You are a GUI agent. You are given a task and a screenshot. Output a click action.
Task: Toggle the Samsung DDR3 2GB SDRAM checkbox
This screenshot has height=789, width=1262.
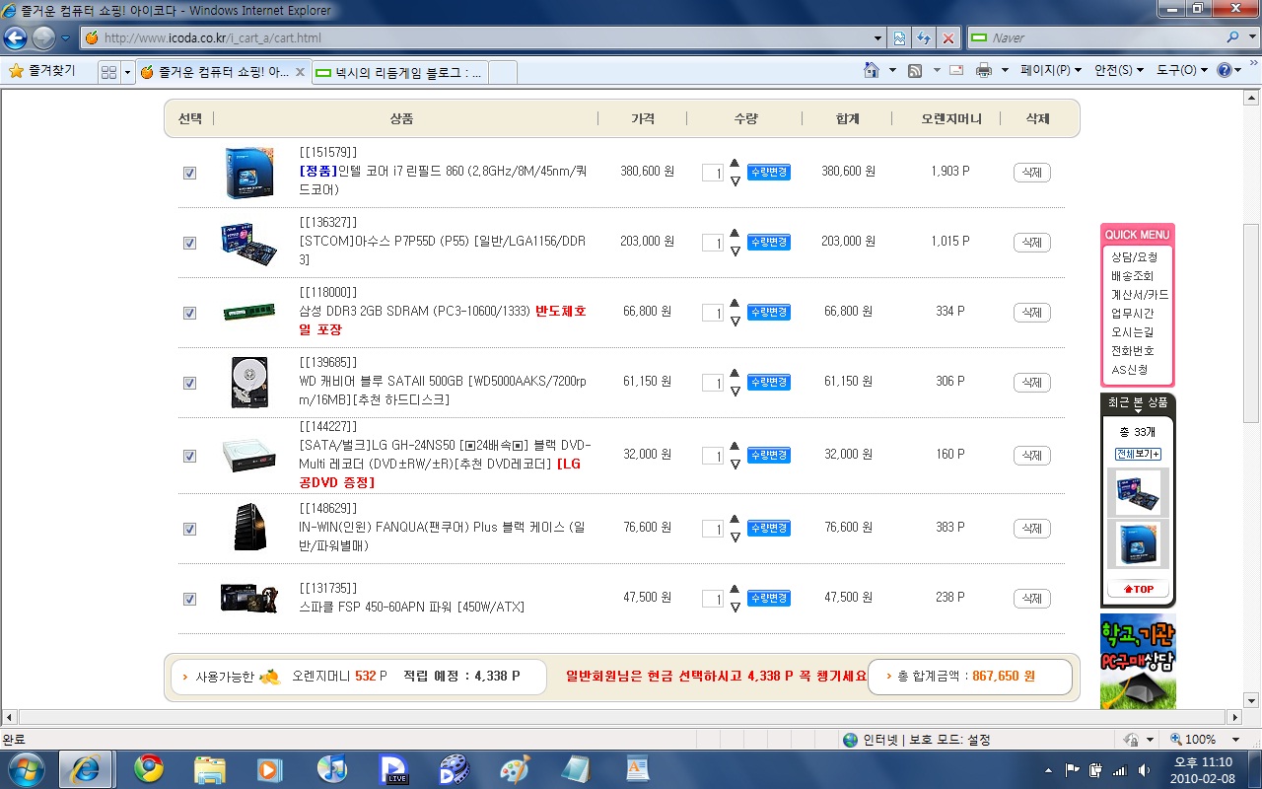(189, 313)
